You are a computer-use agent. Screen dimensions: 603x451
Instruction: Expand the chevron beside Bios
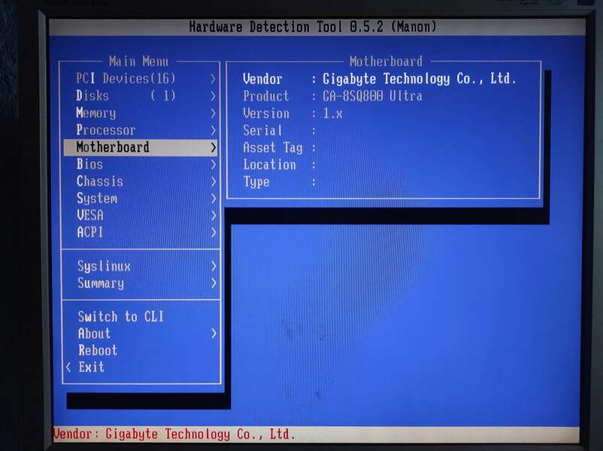[213, 165]
